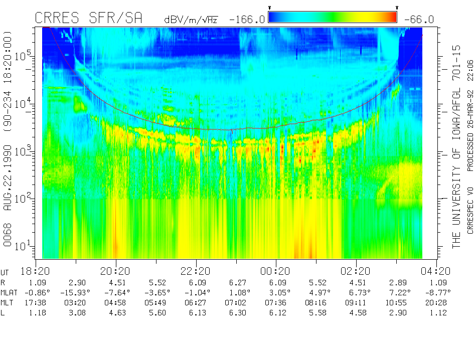Click the 20:20 UT time axis label
The height and width of the screenshot is (361, 474).
point(116,271)
